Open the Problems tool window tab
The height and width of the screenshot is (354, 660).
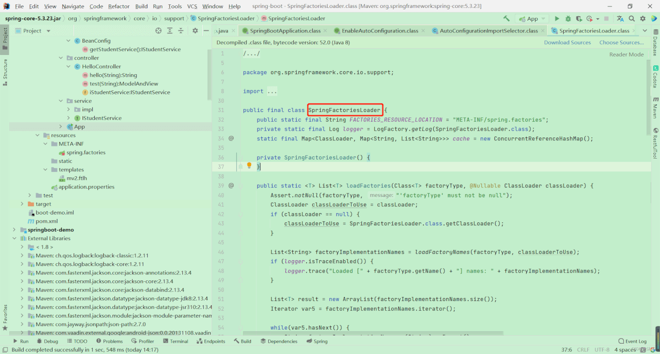(x=109, y=341)
